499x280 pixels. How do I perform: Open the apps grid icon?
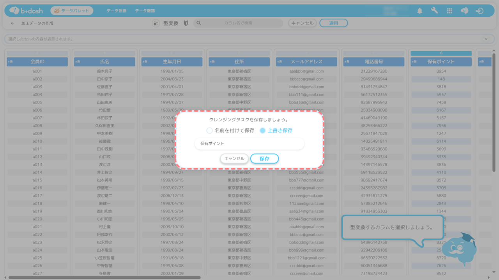[449, 11]
